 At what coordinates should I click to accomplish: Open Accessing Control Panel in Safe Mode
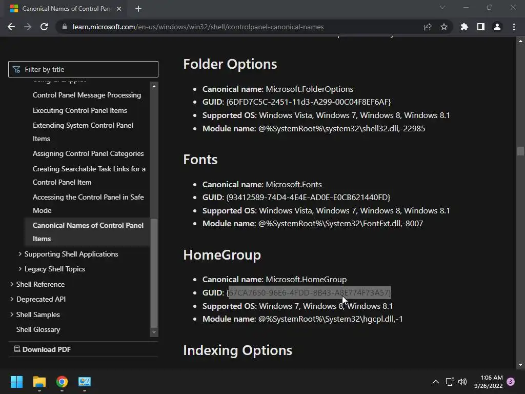(88, 204)
